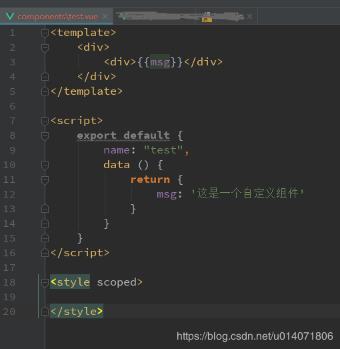This screenshot has width=340, height=349.
Task: Click the opening <template> tag
Action: [83, 33]
